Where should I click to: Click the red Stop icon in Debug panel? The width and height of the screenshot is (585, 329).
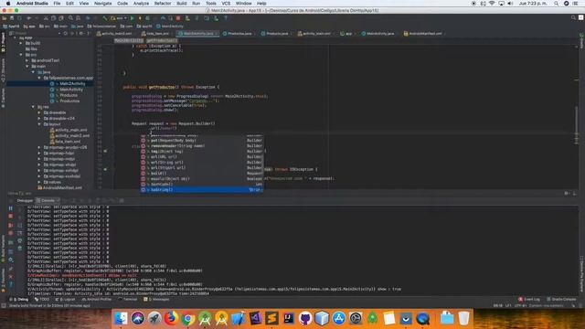[x=11, y=217]
